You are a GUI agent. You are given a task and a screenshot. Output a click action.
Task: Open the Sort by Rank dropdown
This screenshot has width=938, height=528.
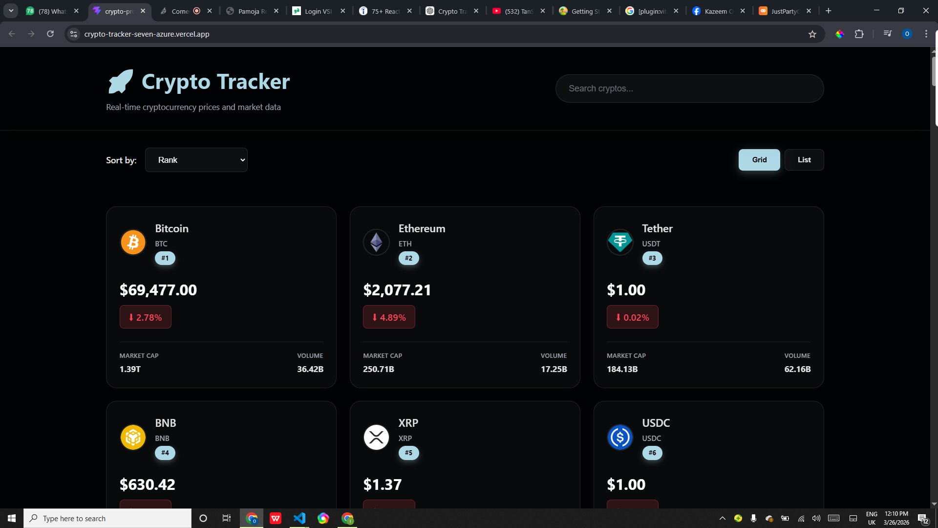tap(196, 160)
